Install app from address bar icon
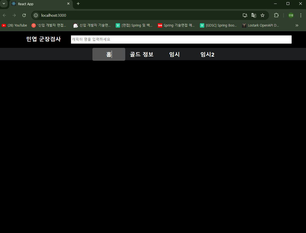This screenshot has height=233, width=306. (x=245, y=15)
